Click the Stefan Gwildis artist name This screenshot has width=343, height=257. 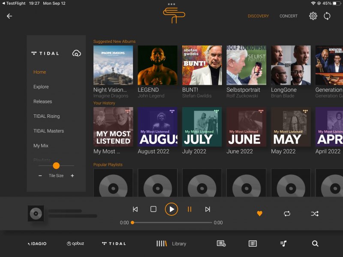pyautogui.click(x=197, y=96)
